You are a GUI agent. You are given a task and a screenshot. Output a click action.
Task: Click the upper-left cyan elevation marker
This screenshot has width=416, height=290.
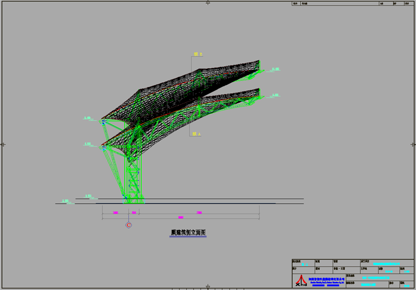87,118
